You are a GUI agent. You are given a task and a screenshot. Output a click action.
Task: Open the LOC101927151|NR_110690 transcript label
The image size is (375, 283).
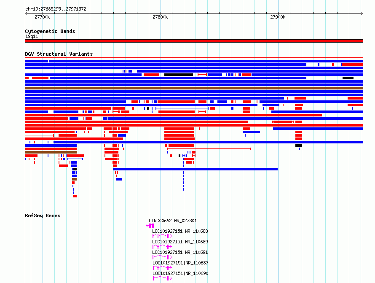coord(180,273)
